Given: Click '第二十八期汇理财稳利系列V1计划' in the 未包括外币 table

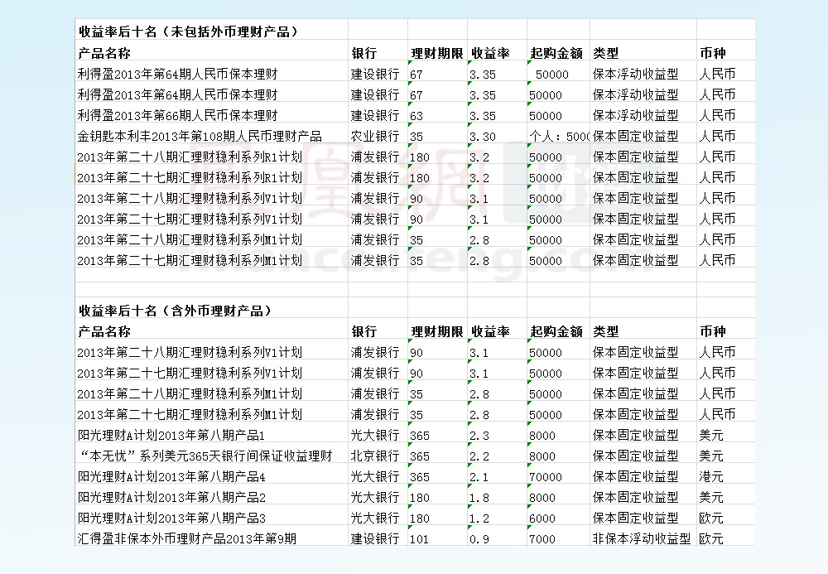Looking at the screenshot, I should [x=190, y=198].
